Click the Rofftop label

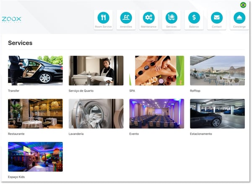point(195,91)
